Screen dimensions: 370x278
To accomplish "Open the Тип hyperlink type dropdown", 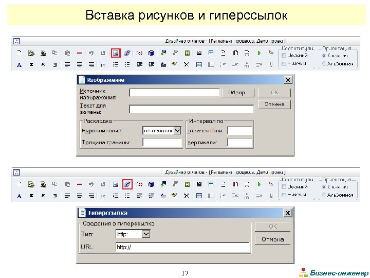I will 146,234.
